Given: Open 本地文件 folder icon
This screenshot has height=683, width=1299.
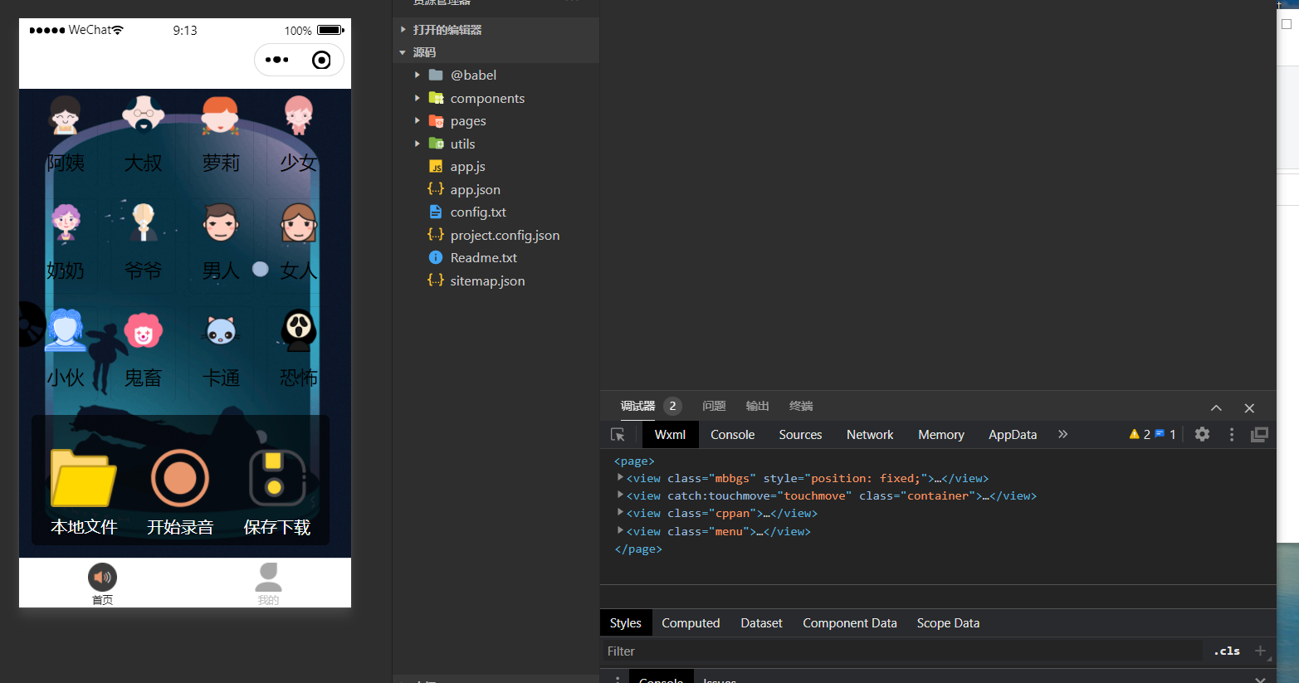Looking at the screenshot, I should [x=84, y=479].
